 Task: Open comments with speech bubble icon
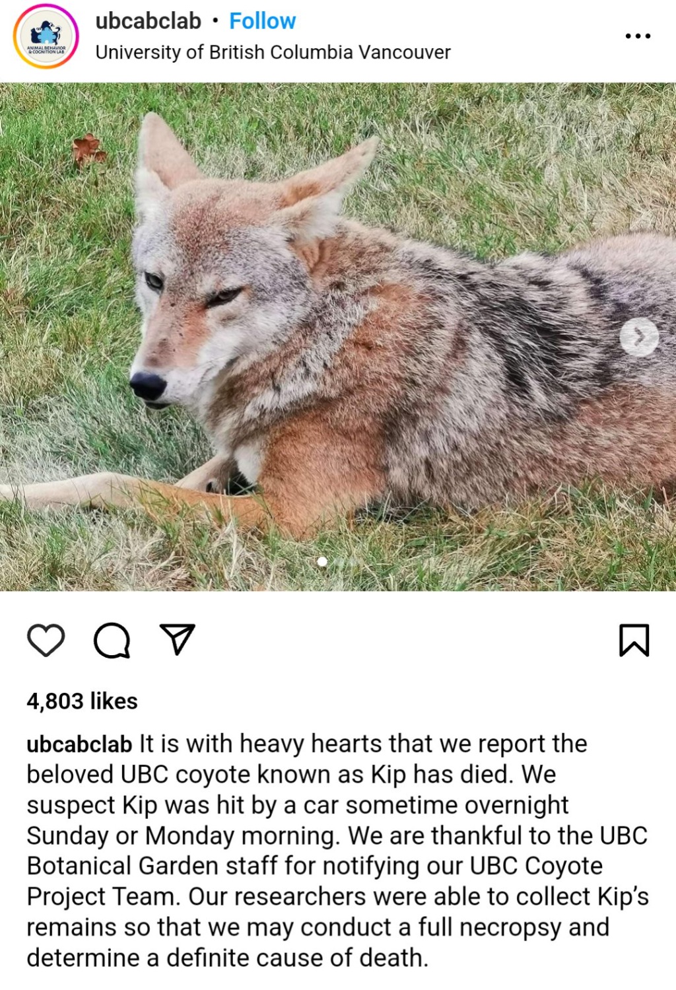(112, 640)
